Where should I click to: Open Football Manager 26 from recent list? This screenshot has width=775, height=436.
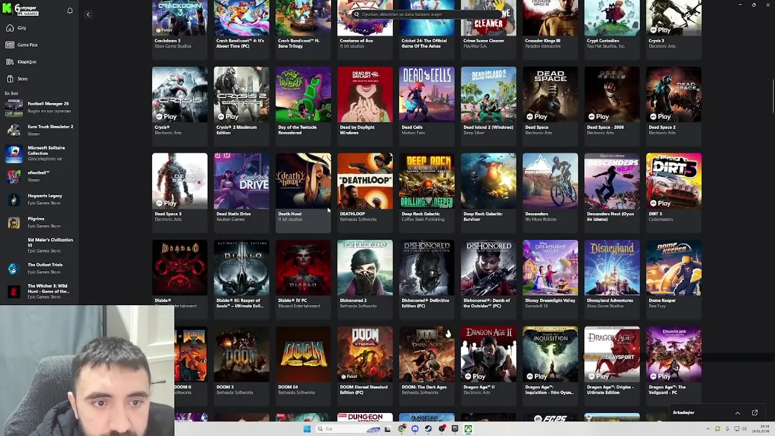click(39, 107)
